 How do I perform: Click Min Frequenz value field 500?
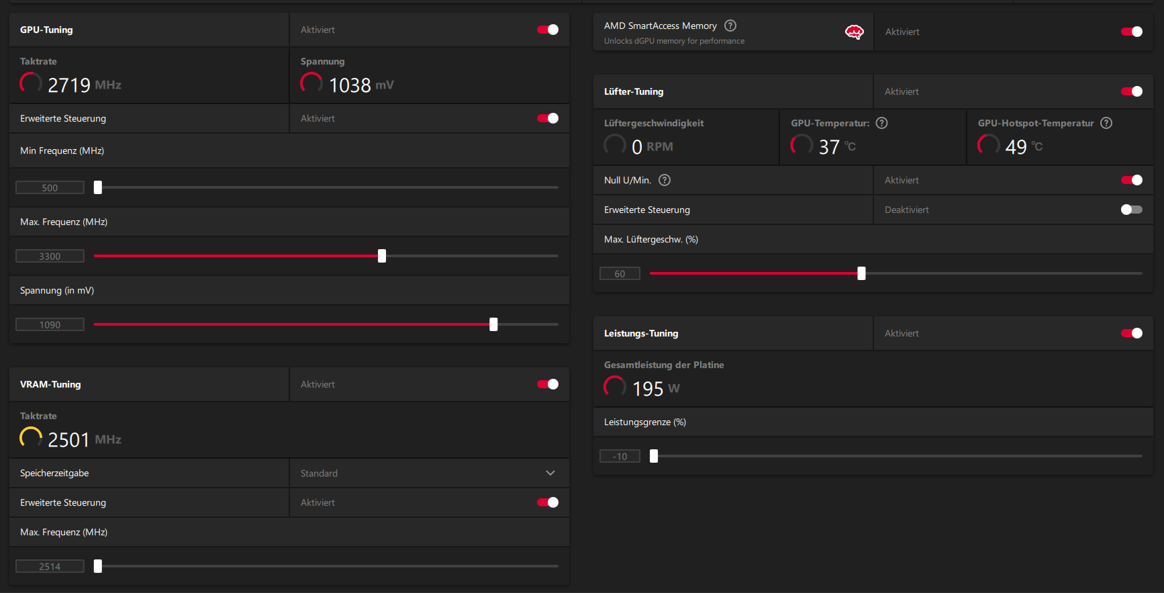50,187
